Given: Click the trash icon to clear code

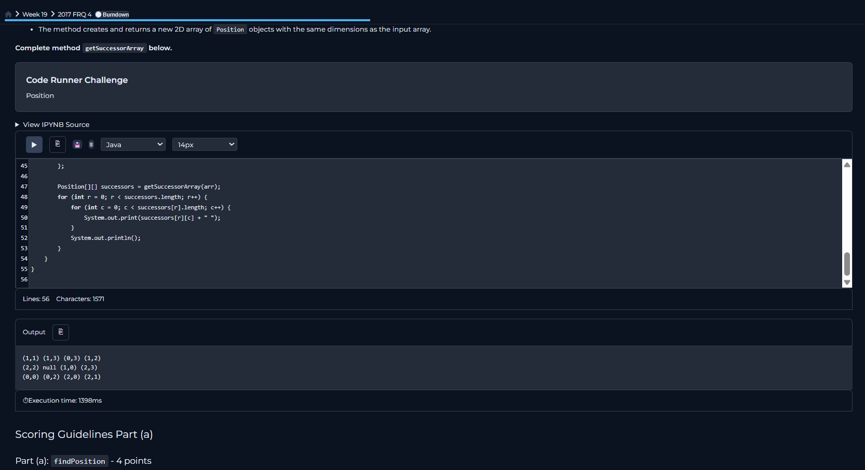Looking at the screenshot, I should tap(91, 145).
